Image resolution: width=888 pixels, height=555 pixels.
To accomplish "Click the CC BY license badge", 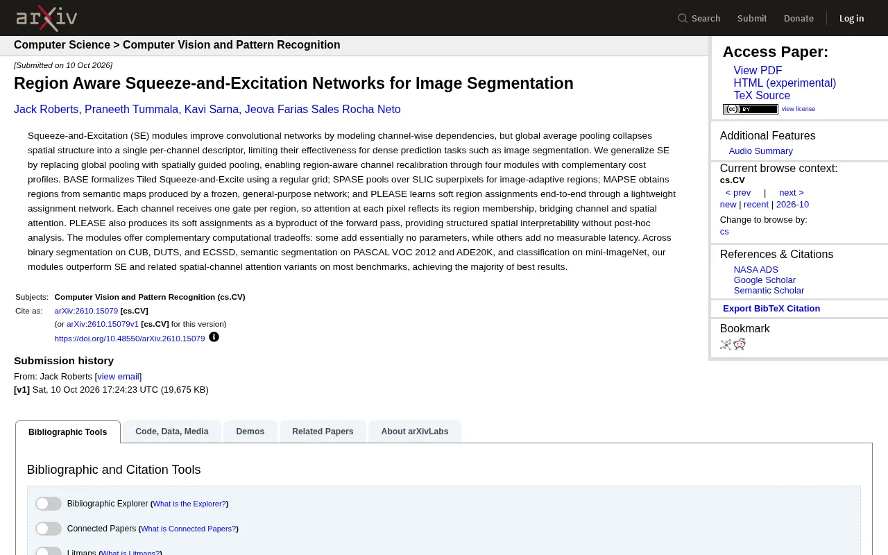I will coord(750,109).
